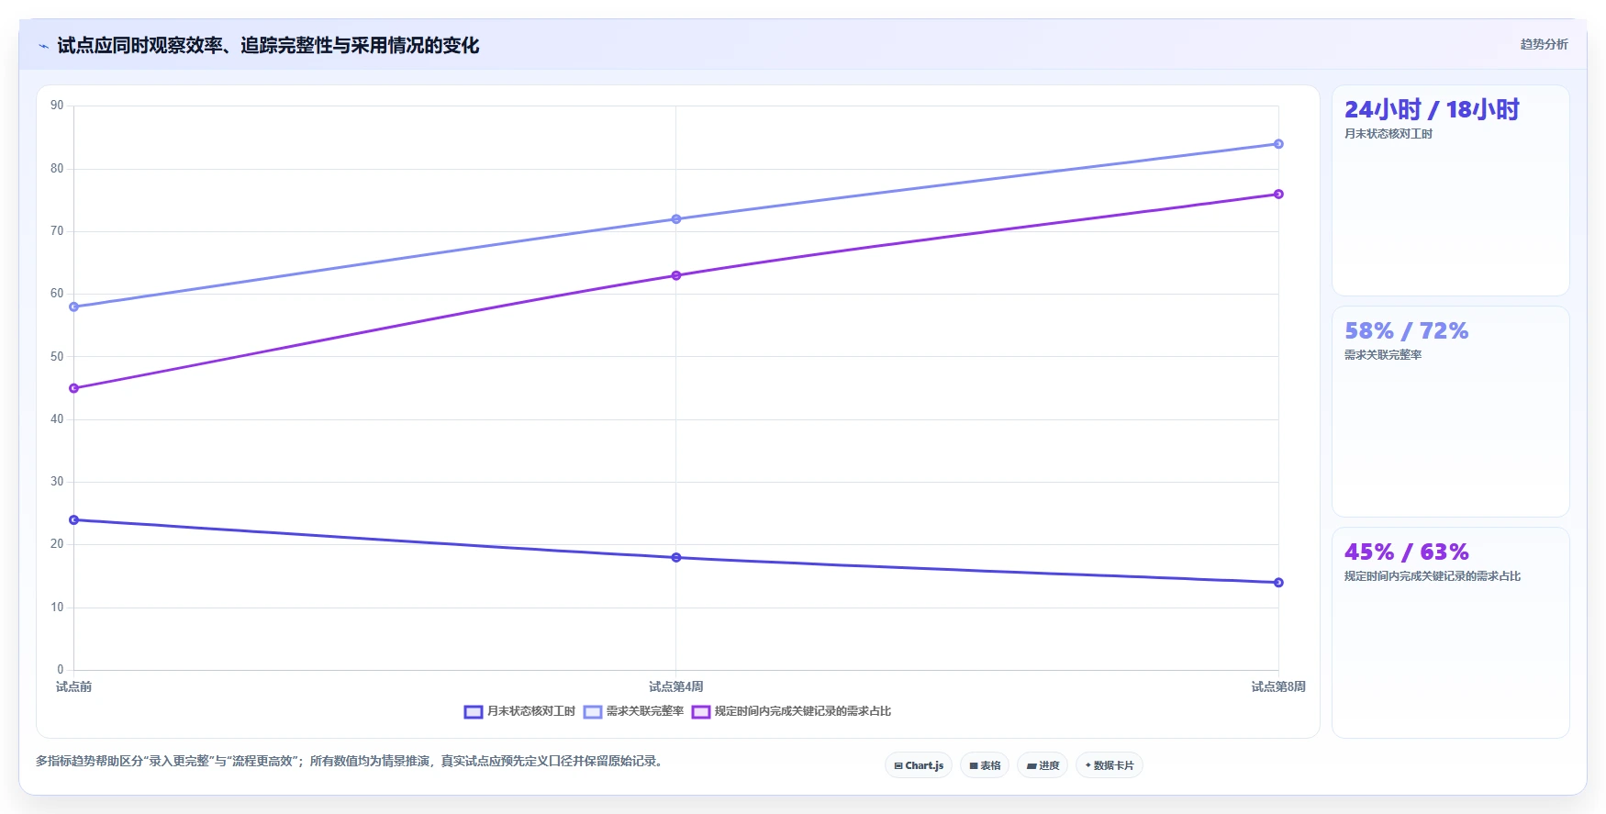Click the 试点前 point on 需求关联完整率 line
Screen dimensions: 1606x814
74,307
